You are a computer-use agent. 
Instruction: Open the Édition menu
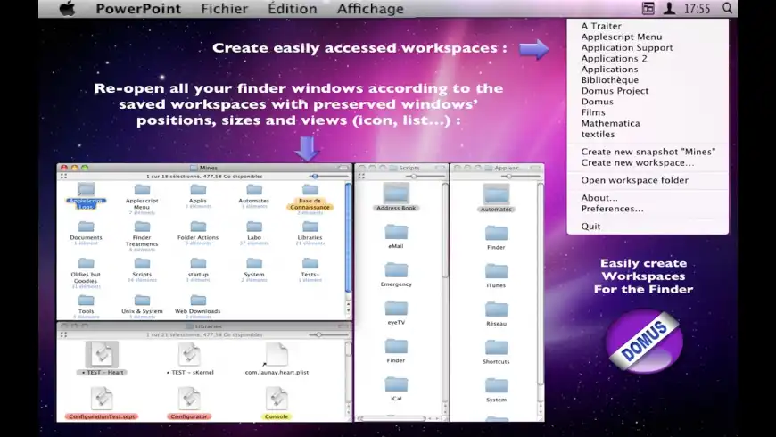(x=292, y=8)
